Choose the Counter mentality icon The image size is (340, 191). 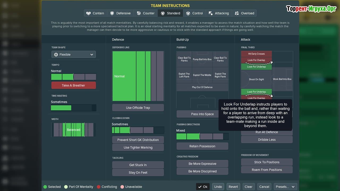point(139,13)
